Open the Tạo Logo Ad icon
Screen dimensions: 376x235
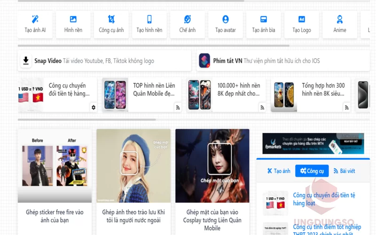(302, 19)
